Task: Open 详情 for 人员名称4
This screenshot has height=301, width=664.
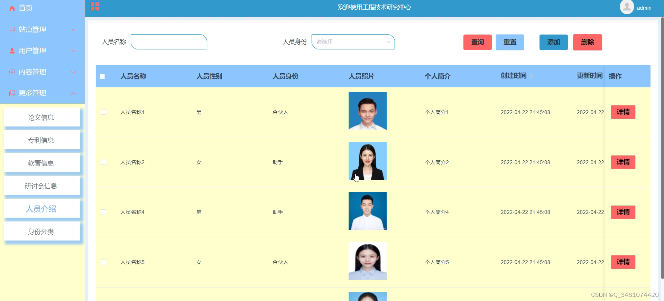Action: (623, 212)
